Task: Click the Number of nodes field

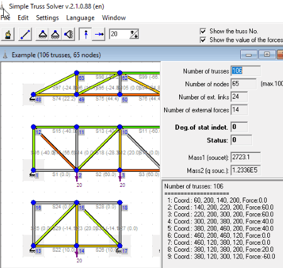Action: (243, 84)
